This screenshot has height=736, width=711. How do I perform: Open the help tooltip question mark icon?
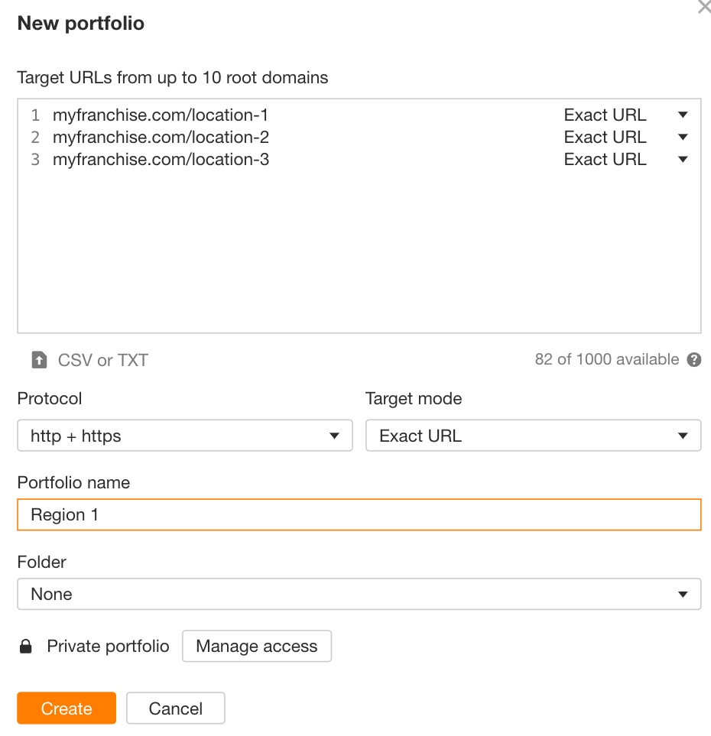click(x=693, y=359)
